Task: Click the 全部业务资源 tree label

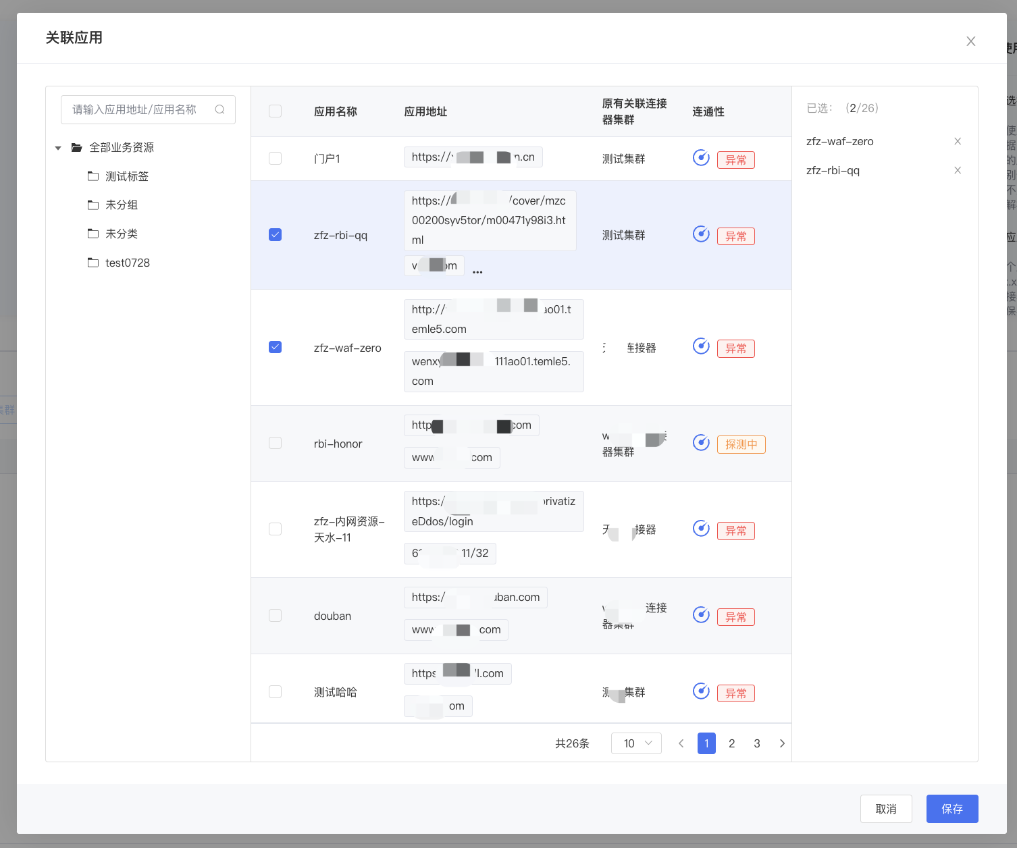Action: (x=122, y=147)
